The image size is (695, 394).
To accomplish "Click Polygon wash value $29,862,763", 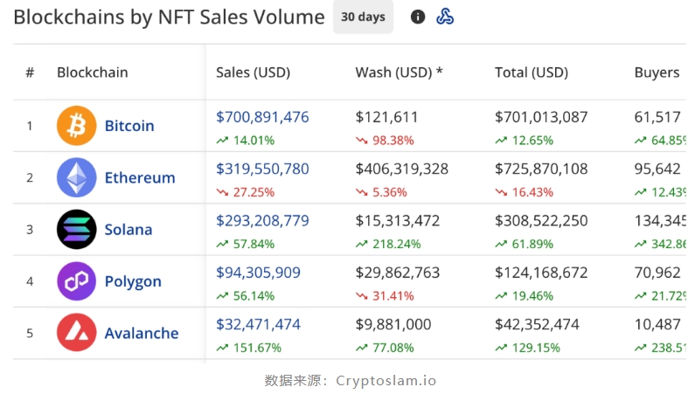I will coord(398,273).
